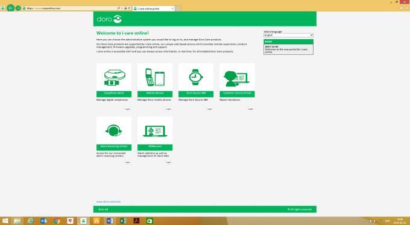410x225 pixels.
Task: Click the Doro AB footer text
Action: tap(103, 209)
